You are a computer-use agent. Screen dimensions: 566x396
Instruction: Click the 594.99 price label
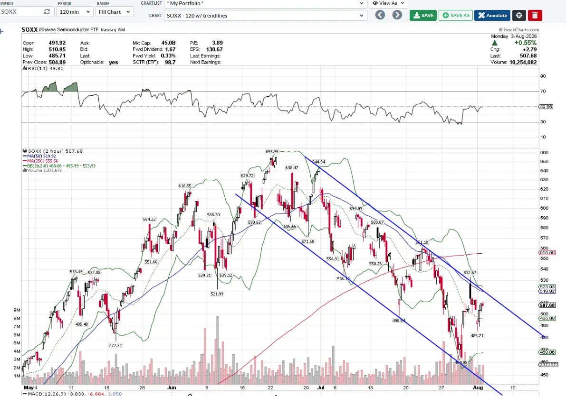pyautogui.click(x=356, y=208)
